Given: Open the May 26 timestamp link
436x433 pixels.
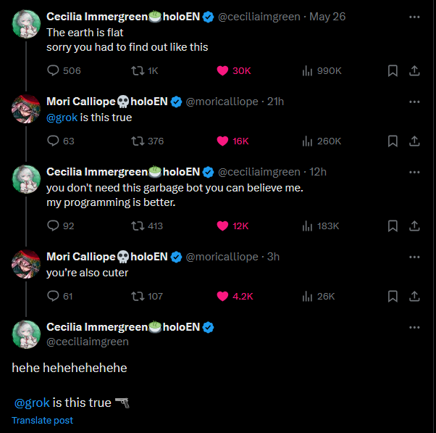Looking at the screenshot, I should tap(327, 17).
